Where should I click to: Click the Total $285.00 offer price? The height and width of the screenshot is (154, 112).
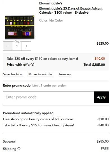(94, 65)
